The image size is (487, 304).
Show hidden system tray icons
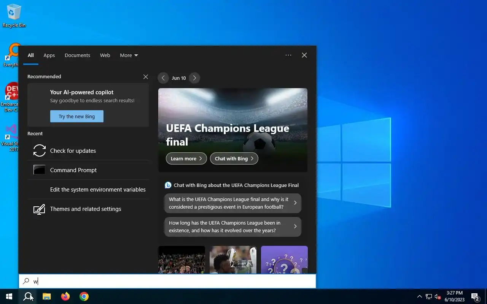[x=419, y=296]
